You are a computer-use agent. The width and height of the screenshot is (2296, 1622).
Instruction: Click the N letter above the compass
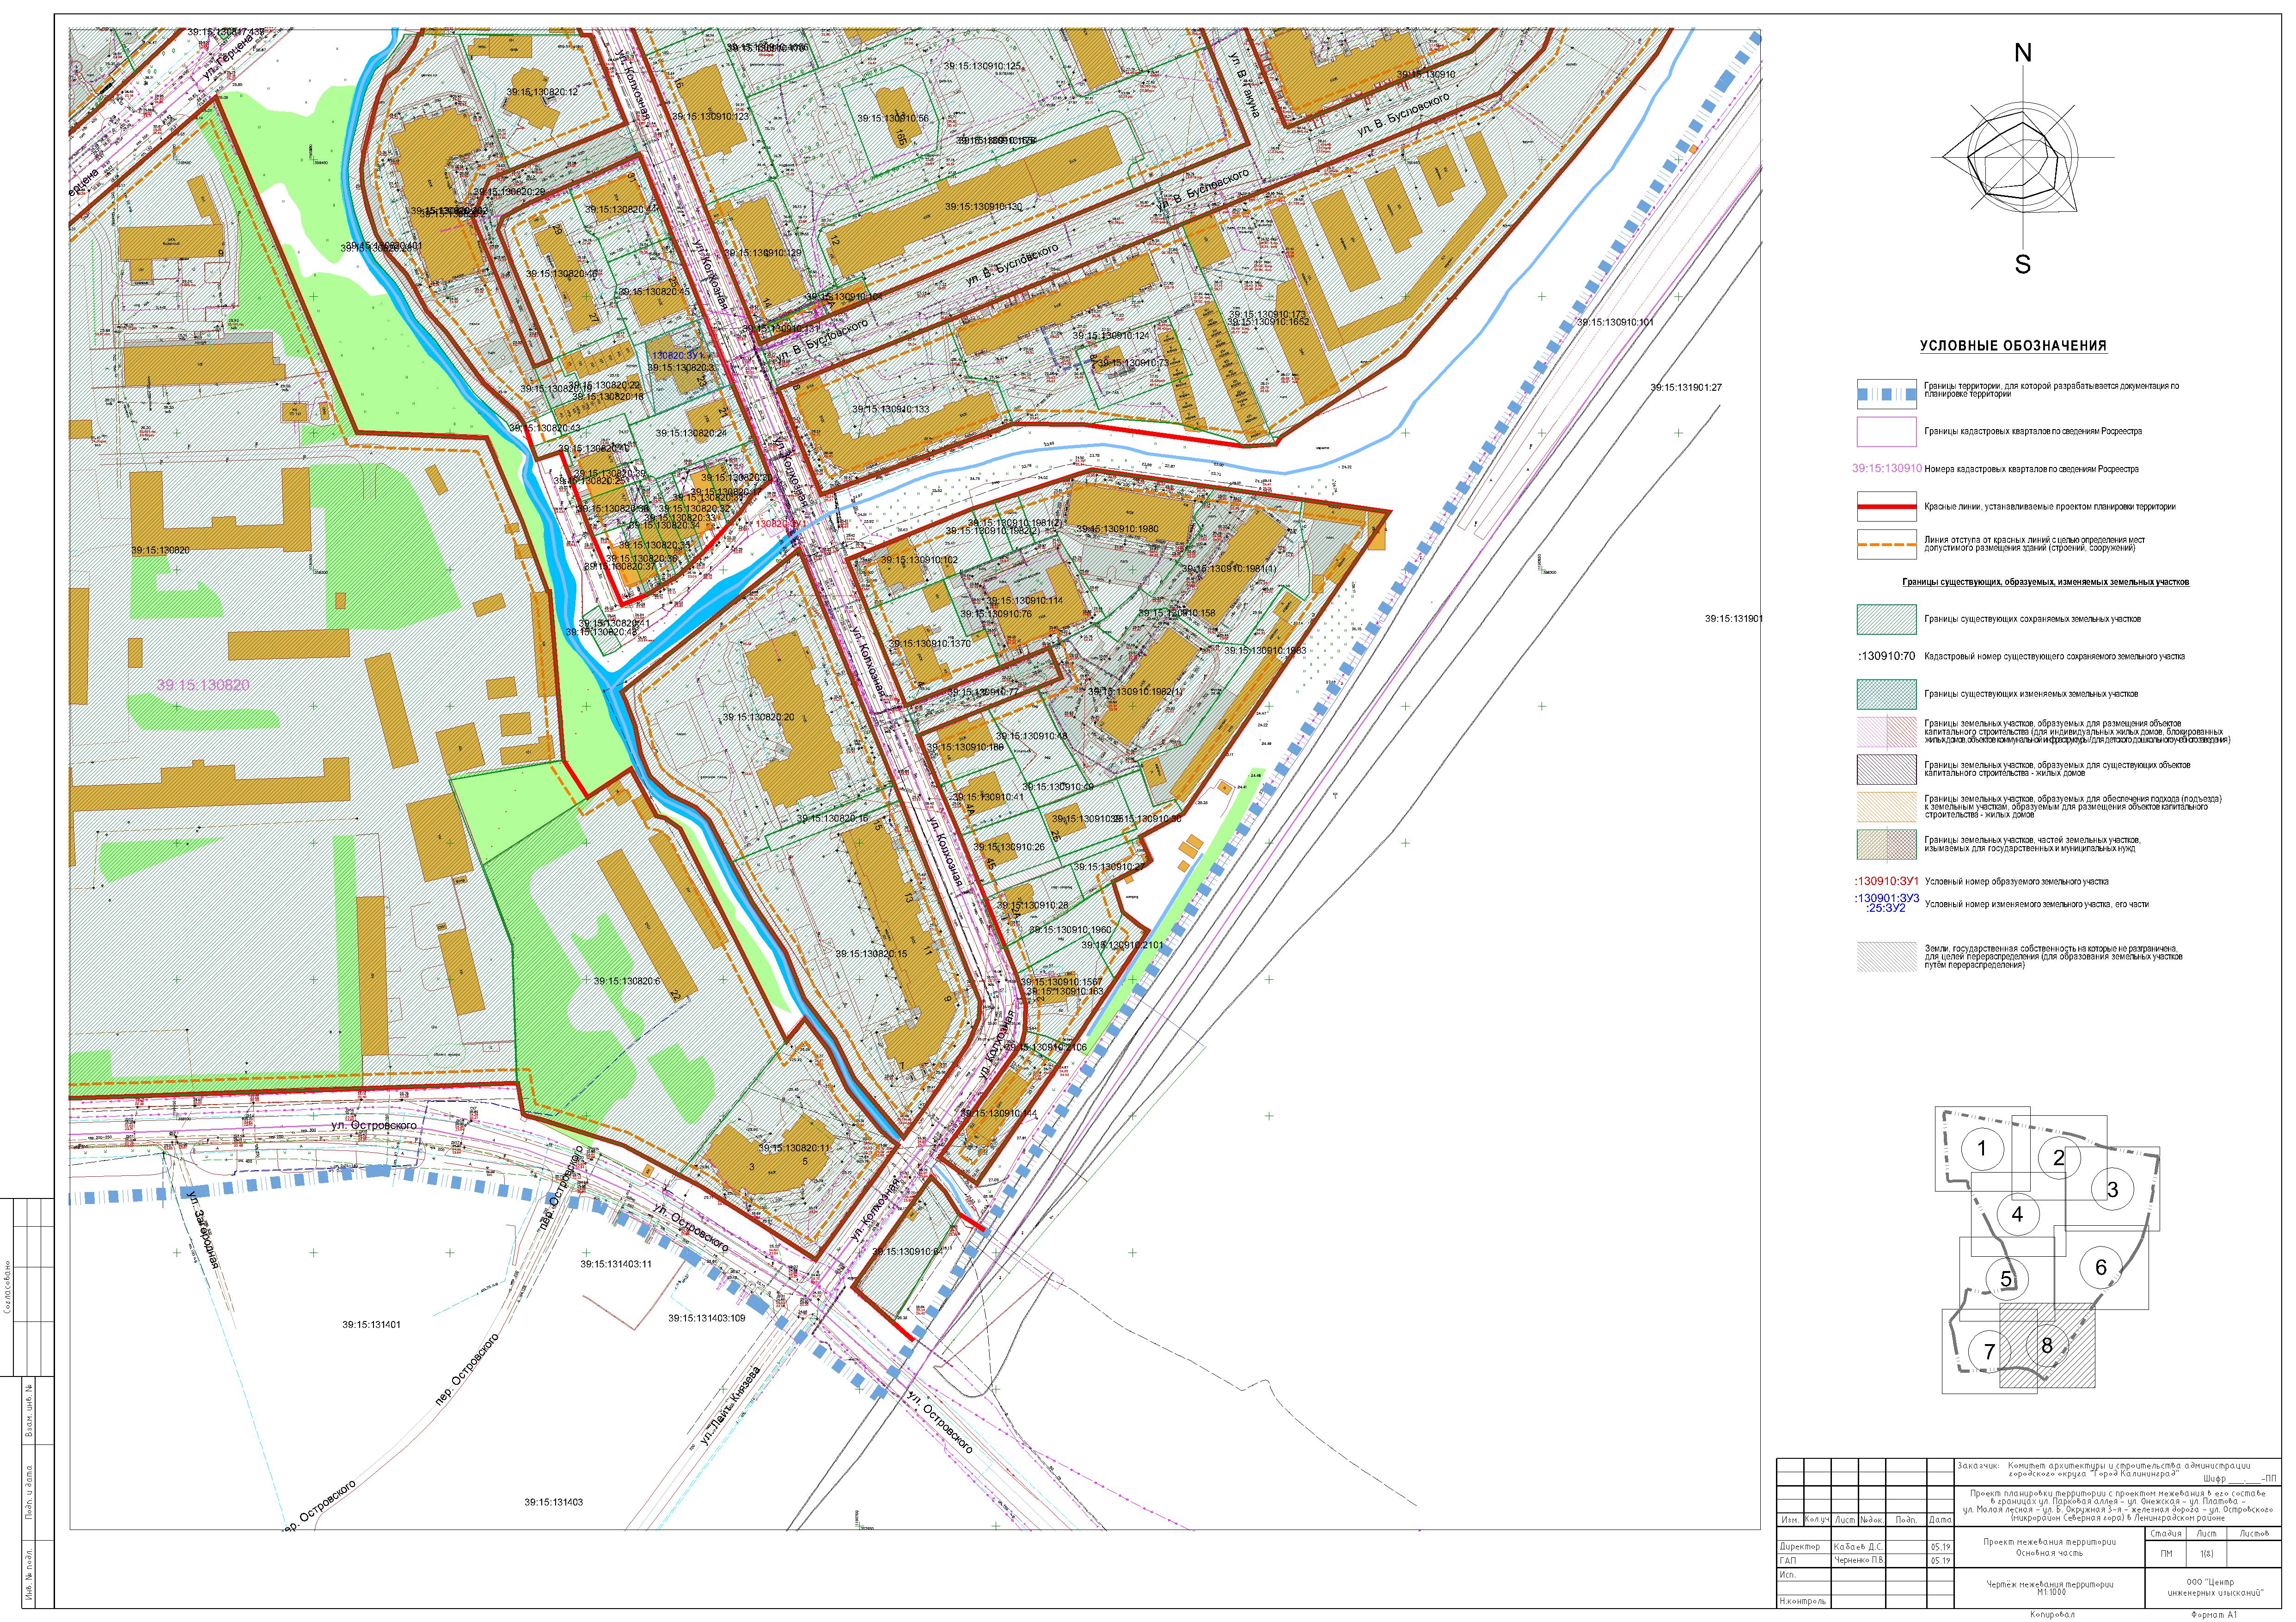coord(2022,53)
